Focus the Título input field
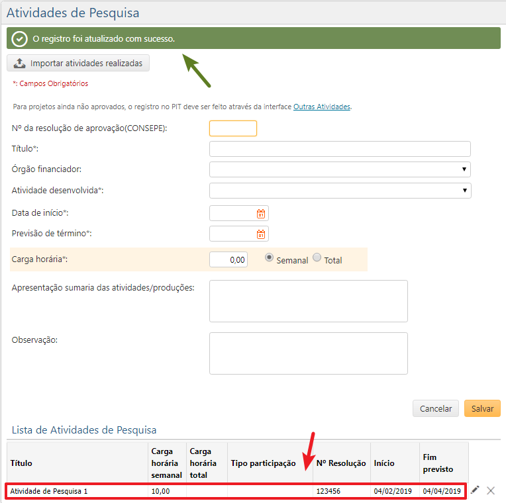This screenshot has width=506, height=503. 340,149
